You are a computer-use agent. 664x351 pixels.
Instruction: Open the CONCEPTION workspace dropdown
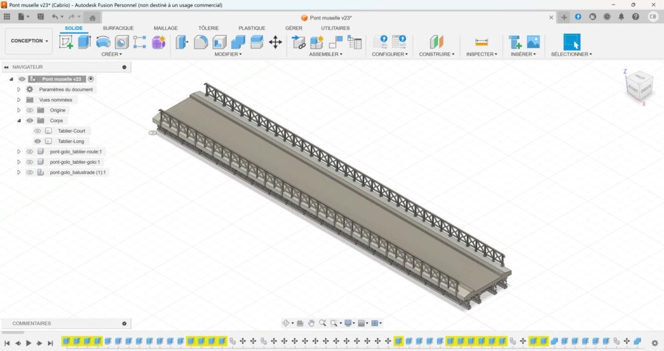coord(29,41)
